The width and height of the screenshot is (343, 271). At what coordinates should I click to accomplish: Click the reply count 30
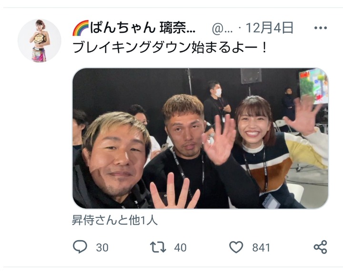point(102,248)
